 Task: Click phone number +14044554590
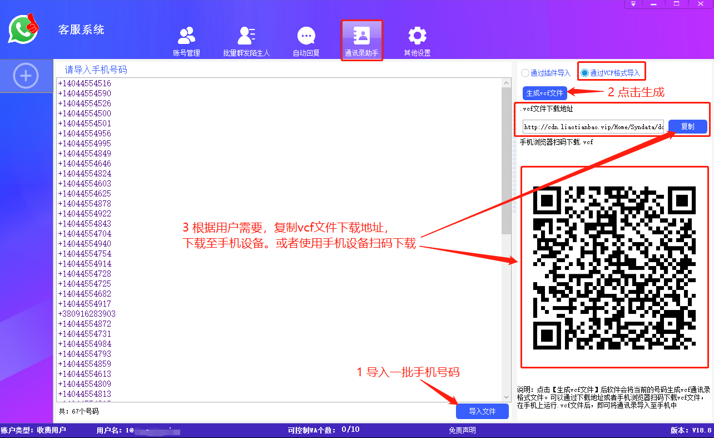(85, 93)
